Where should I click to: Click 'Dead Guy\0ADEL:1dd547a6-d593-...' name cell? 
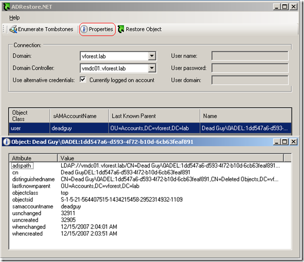coord(245,128)
